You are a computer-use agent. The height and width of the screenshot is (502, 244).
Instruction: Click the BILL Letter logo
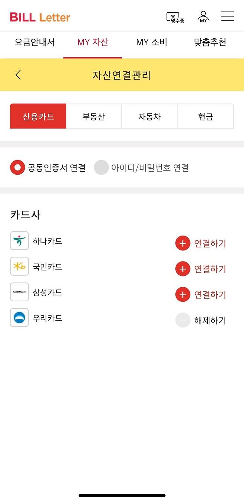tap(40, 17)
